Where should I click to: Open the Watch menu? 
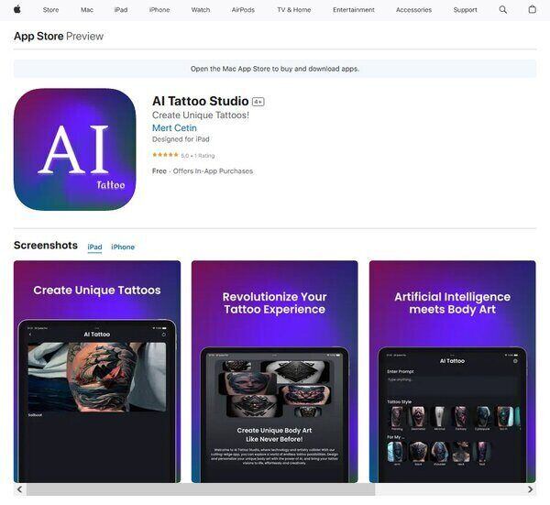click(x=201, y=10)
